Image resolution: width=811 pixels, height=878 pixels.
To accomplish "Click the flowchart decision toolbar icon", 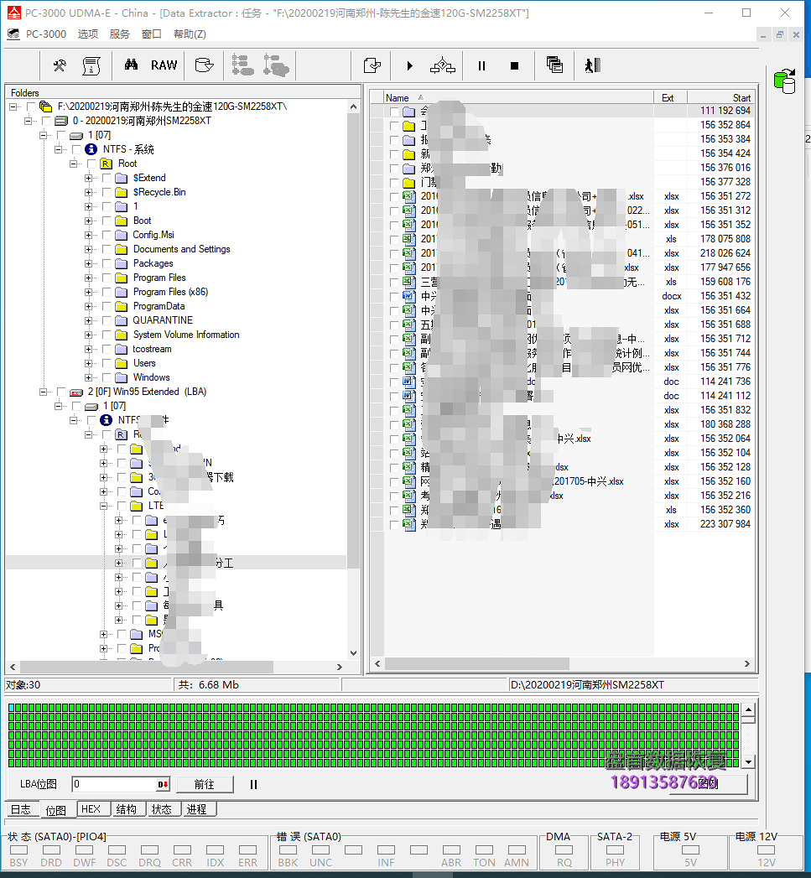I will click(x=443, y=65).
